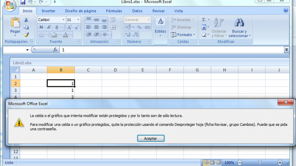296x166 pixels.
Task: Open the General number format dropdown
Action: point(148,19)
